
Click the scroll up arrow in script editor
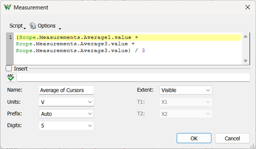coord(246,37)
